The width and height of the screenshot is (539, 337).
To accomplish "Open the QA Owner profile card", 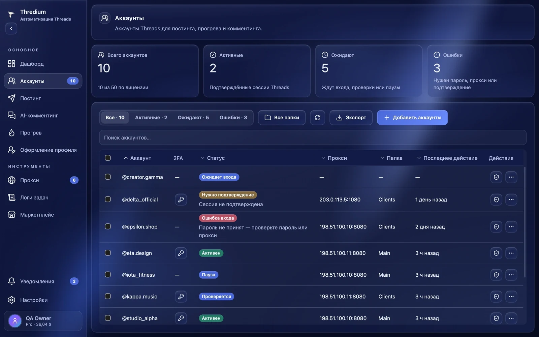I will click(x=43, y=321).
